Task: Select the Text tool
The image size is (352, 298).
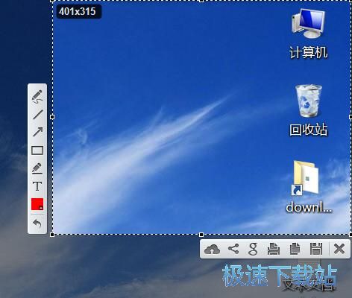Action: point(37,186)
